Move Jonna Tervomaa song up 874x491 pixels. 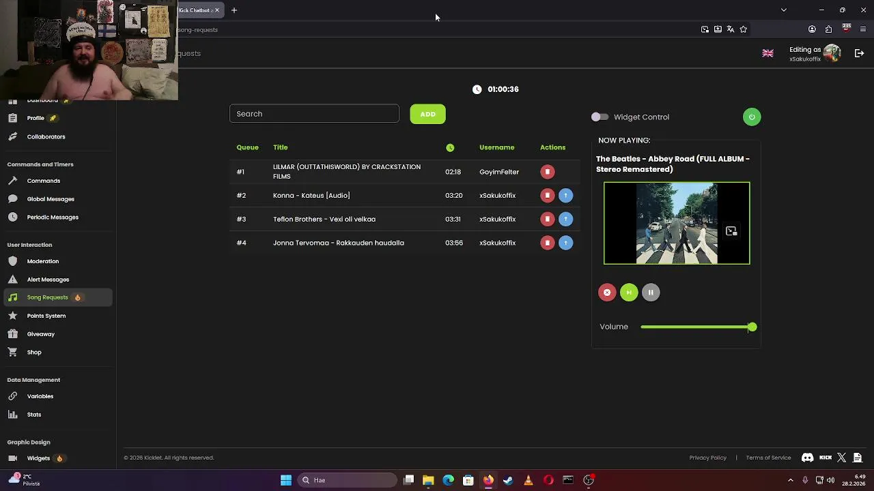[x=565, y=243]
